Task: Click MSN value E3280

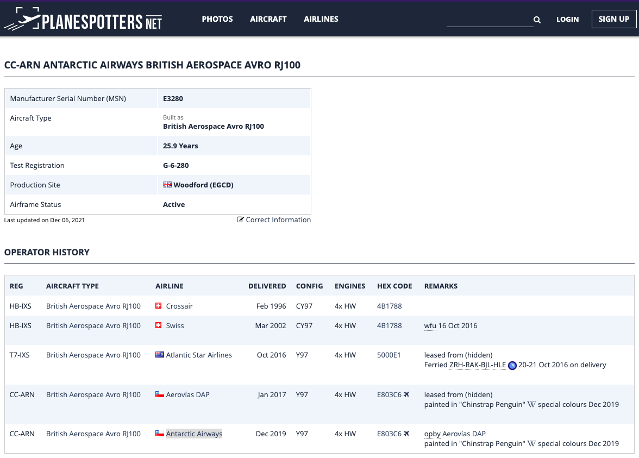Action: click(x=173, y=98)
